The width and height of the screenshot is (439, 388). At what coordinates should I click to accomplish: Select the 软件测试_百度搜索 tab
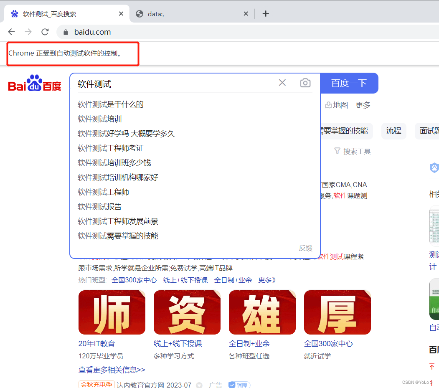[67, 14]
